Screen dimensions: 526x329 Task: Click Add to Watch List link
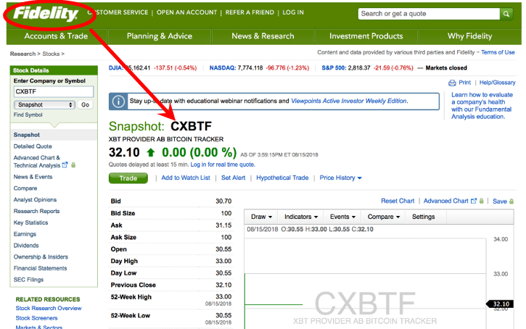point(186,178)
